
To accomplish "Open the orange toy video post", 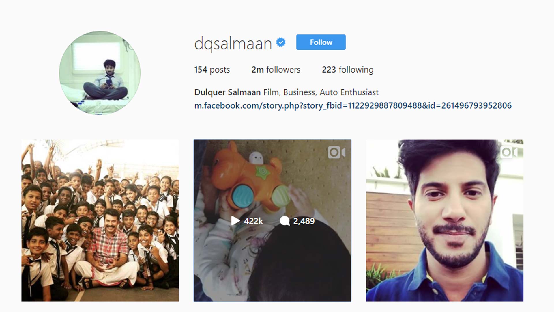I will click(x=272, y=220).
